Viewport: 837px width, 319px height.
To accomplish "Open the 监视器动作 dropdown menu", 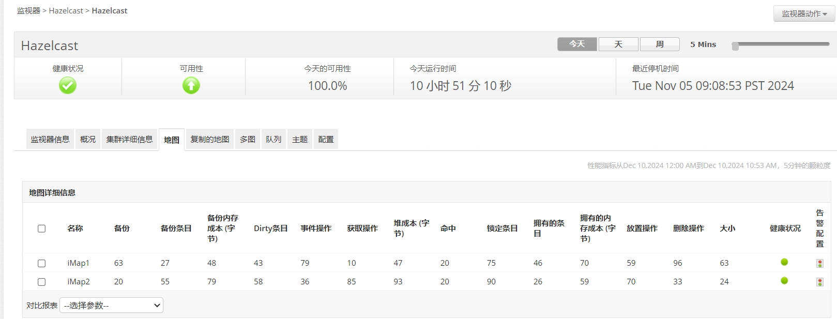I will [804, 14].
